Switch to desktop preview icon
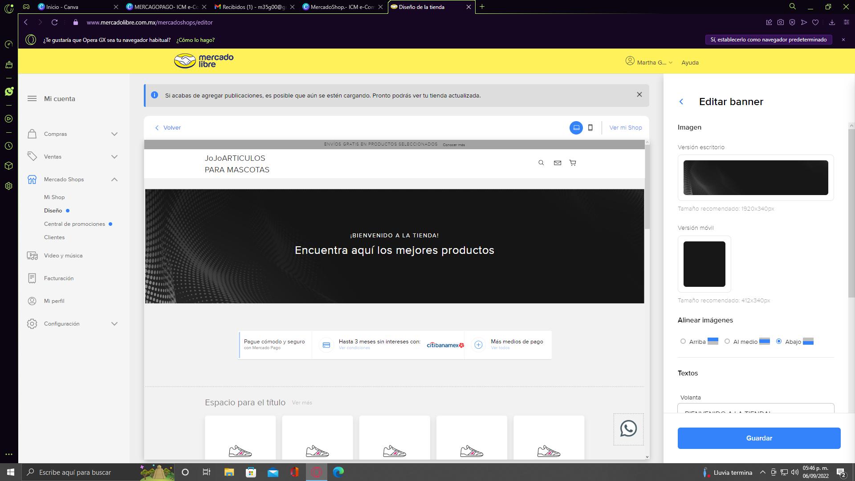 [576, 128]
